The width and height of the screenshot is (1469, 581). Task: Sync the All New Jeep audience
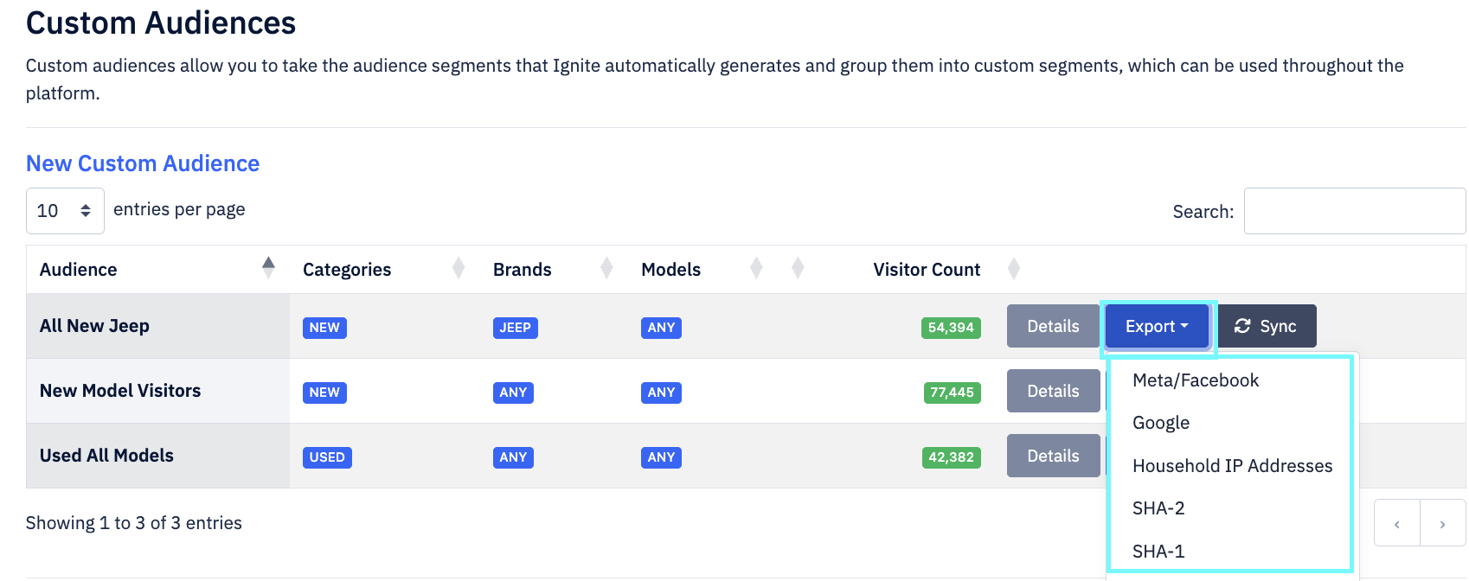point(1266,326)
